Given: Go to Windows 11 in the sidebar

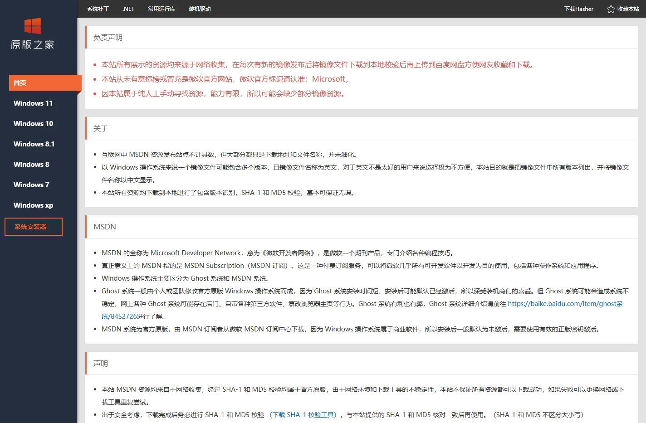Looking at the screenshot, I should point(33,103).
